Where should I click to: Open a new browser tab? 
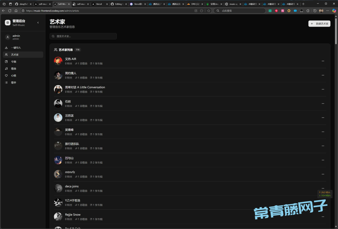tap(303, 4)
